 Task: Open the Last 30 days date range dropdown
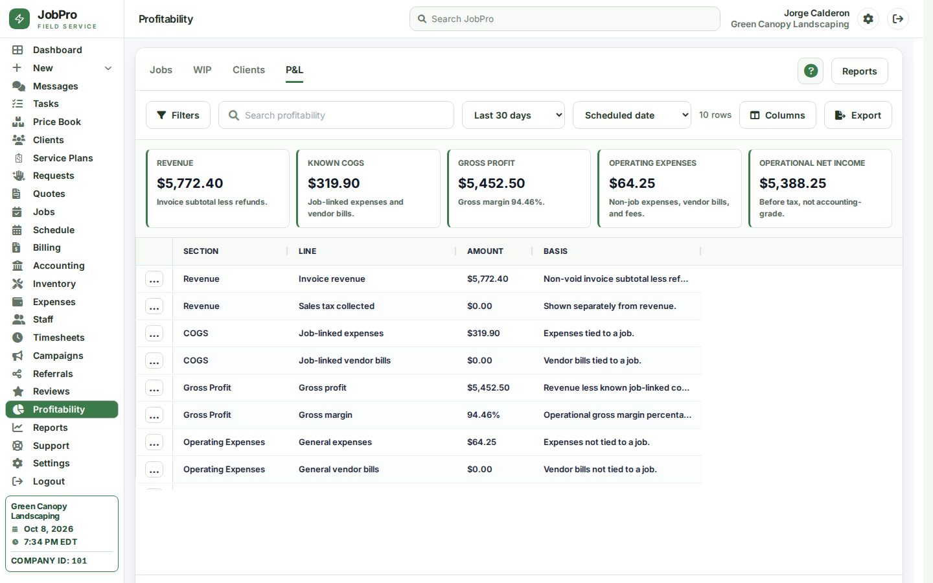[x=513, y=115]
